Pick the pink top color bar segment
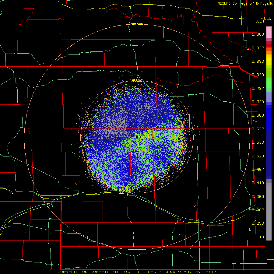Viewport: 274px width, 274px height. pyautogui.click(x=269, y=33)
